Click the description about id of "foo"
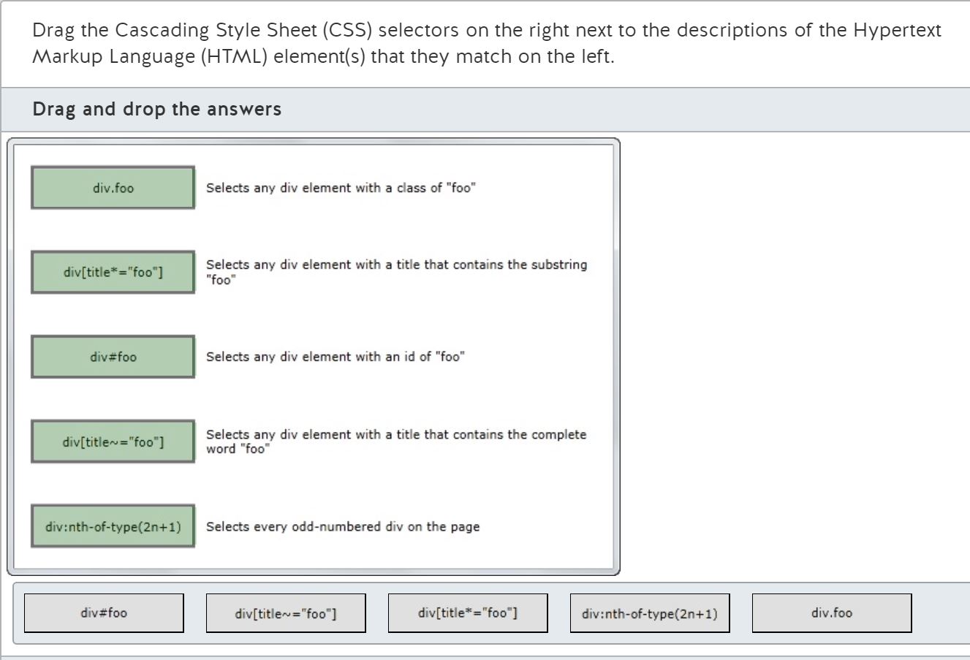The height and width of the screenshot is (660, 970). [336, 357]
